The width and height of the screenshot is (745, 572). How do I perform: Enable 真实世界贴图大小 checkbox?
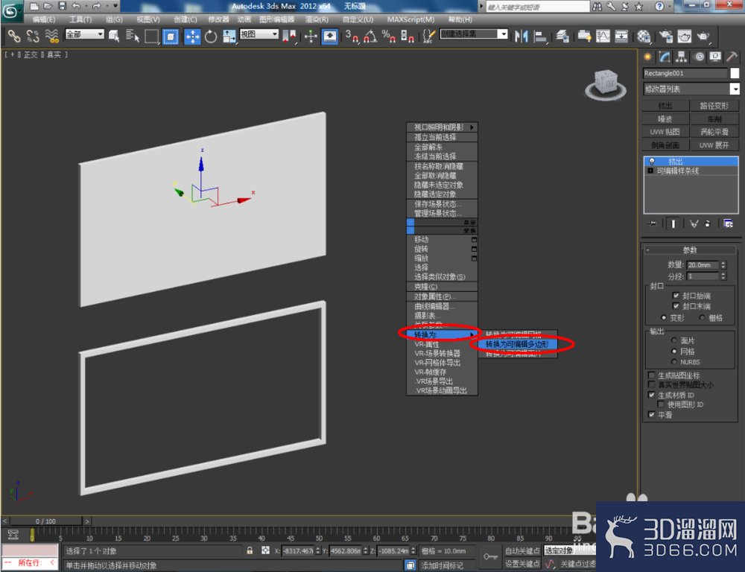(x=651, y=385)
